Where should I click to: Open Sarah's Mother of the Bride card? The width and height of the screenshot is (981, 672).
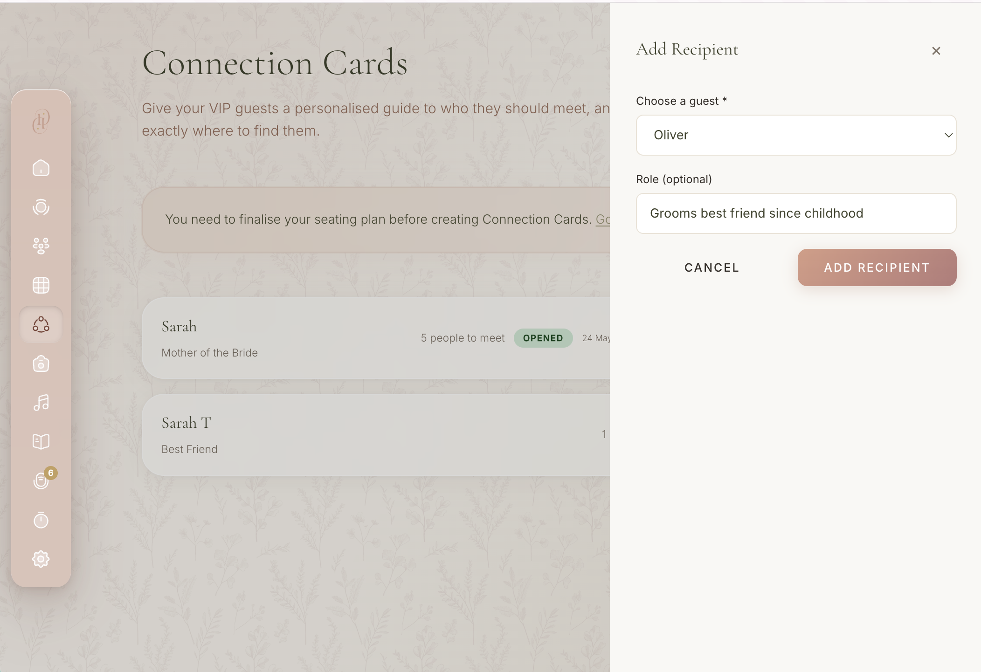click(x=376, y=338)
